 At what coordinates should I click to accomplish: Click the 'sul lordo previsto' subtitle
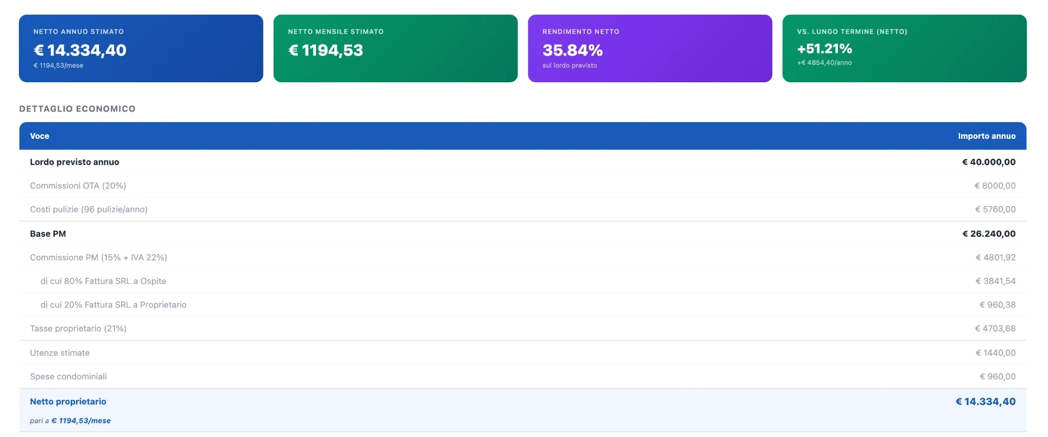tap(570, 65)
